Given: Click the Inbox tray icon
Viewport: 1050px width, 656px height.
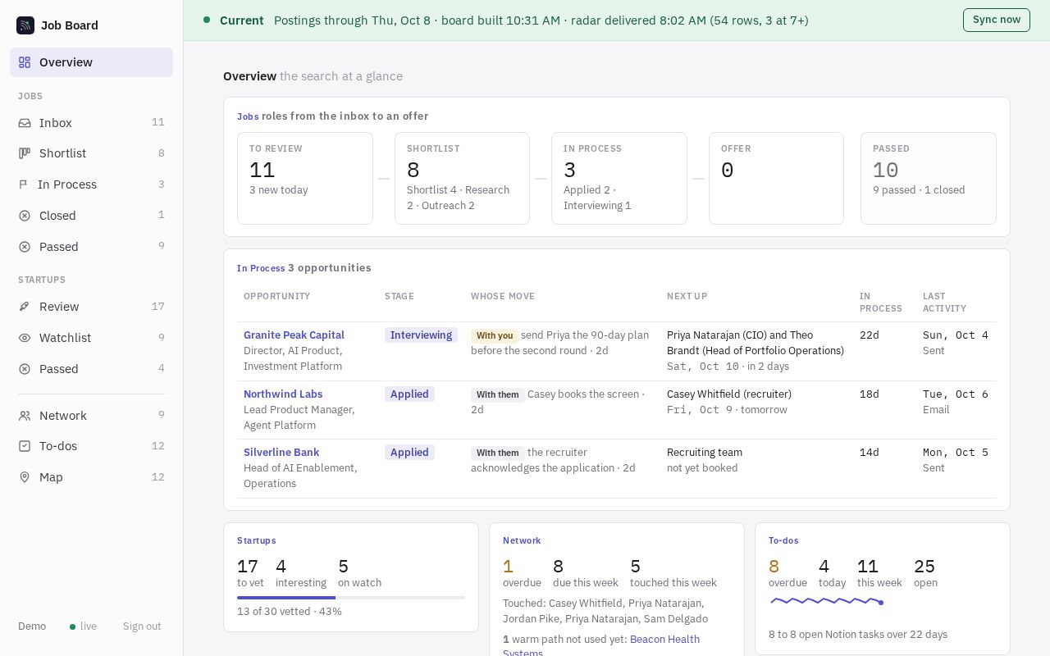Looking at the screenshot, I should point(25,123).
